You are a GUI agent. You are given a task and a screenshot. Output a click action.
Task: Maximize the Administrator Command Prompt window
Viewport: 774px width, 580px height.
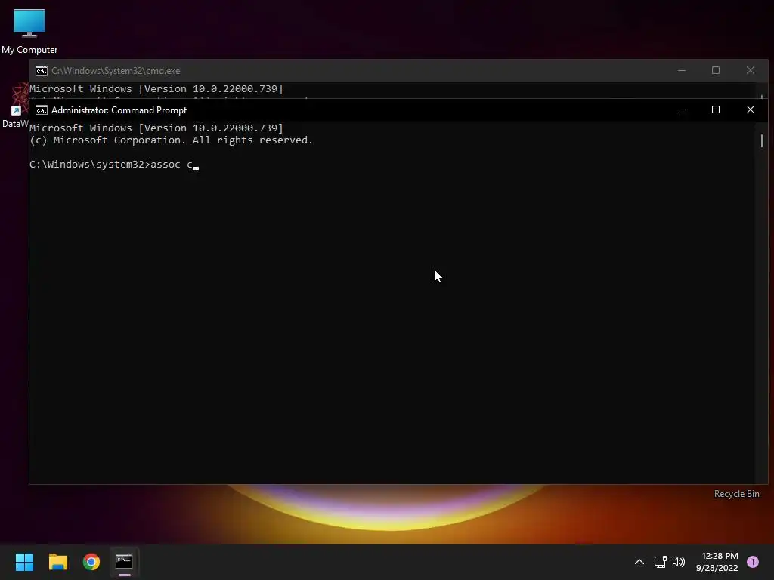pyautogui.click(x=716, y=110)
